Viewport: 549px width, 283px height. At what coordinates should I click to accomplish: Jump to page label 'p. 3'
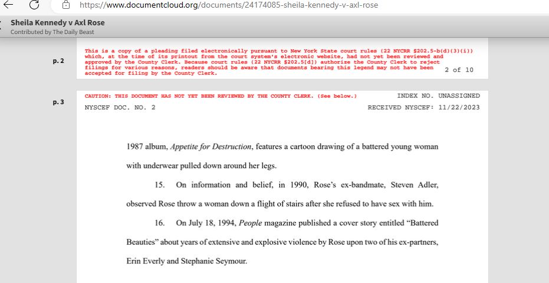pyautogui.click(x=58, y=102)
